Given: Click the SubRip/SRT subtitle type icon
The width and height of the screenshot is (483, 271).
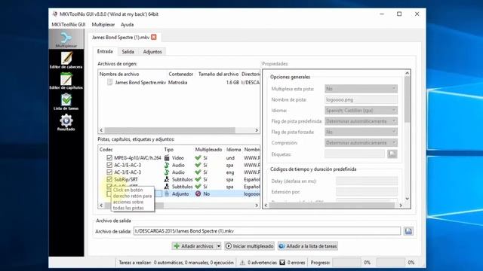Looking at the screenshot, I should (x=167, y=179).
